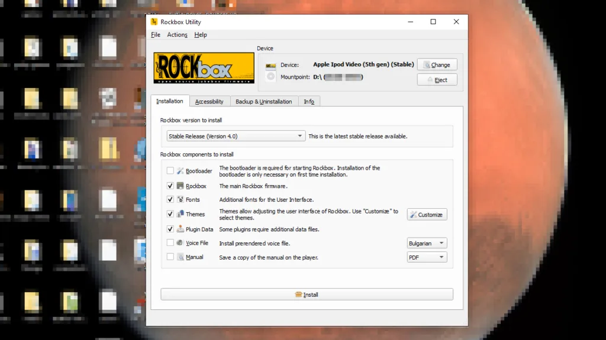This screenshot has width=606, height=340.
Task: Click the Voice File speaker icon
Action: (180, 242)
